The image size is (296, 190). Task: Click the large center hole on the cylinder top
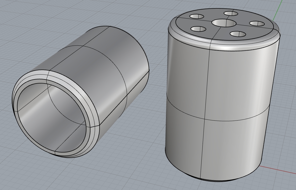pyautogui.click(x=224, y=23)
